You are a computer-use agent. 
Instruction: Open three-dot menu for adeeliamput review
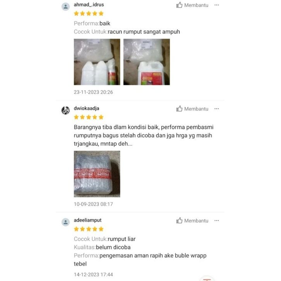tap(216, 221)
